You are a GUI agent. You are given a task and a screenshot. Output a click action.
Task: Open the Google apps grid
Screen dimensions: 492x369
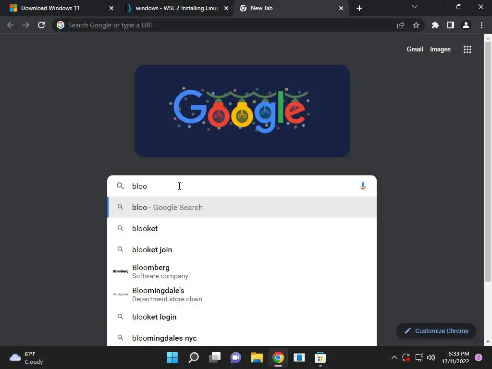467,49
